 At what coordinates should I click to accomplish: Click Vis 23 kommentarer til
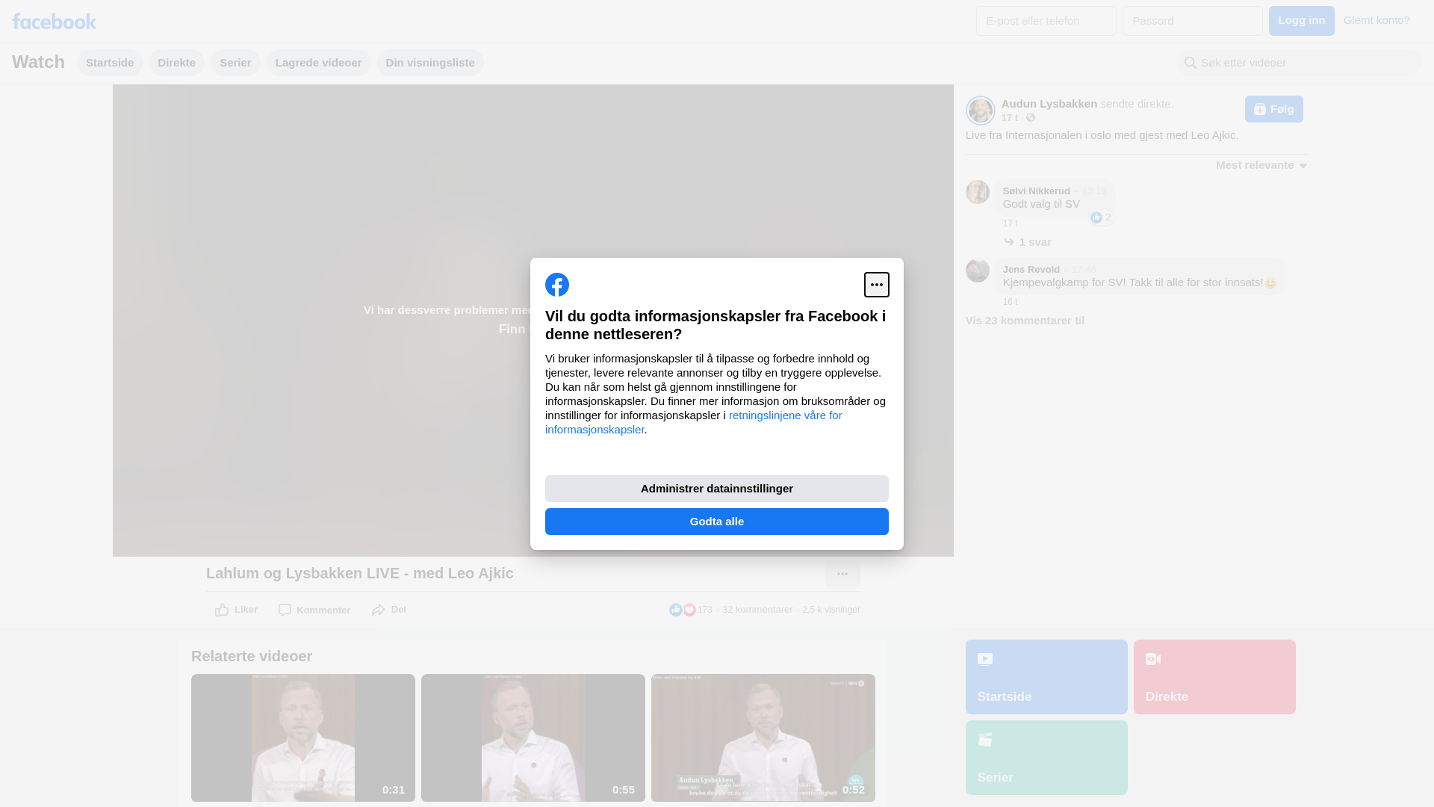coord(1025,321)
